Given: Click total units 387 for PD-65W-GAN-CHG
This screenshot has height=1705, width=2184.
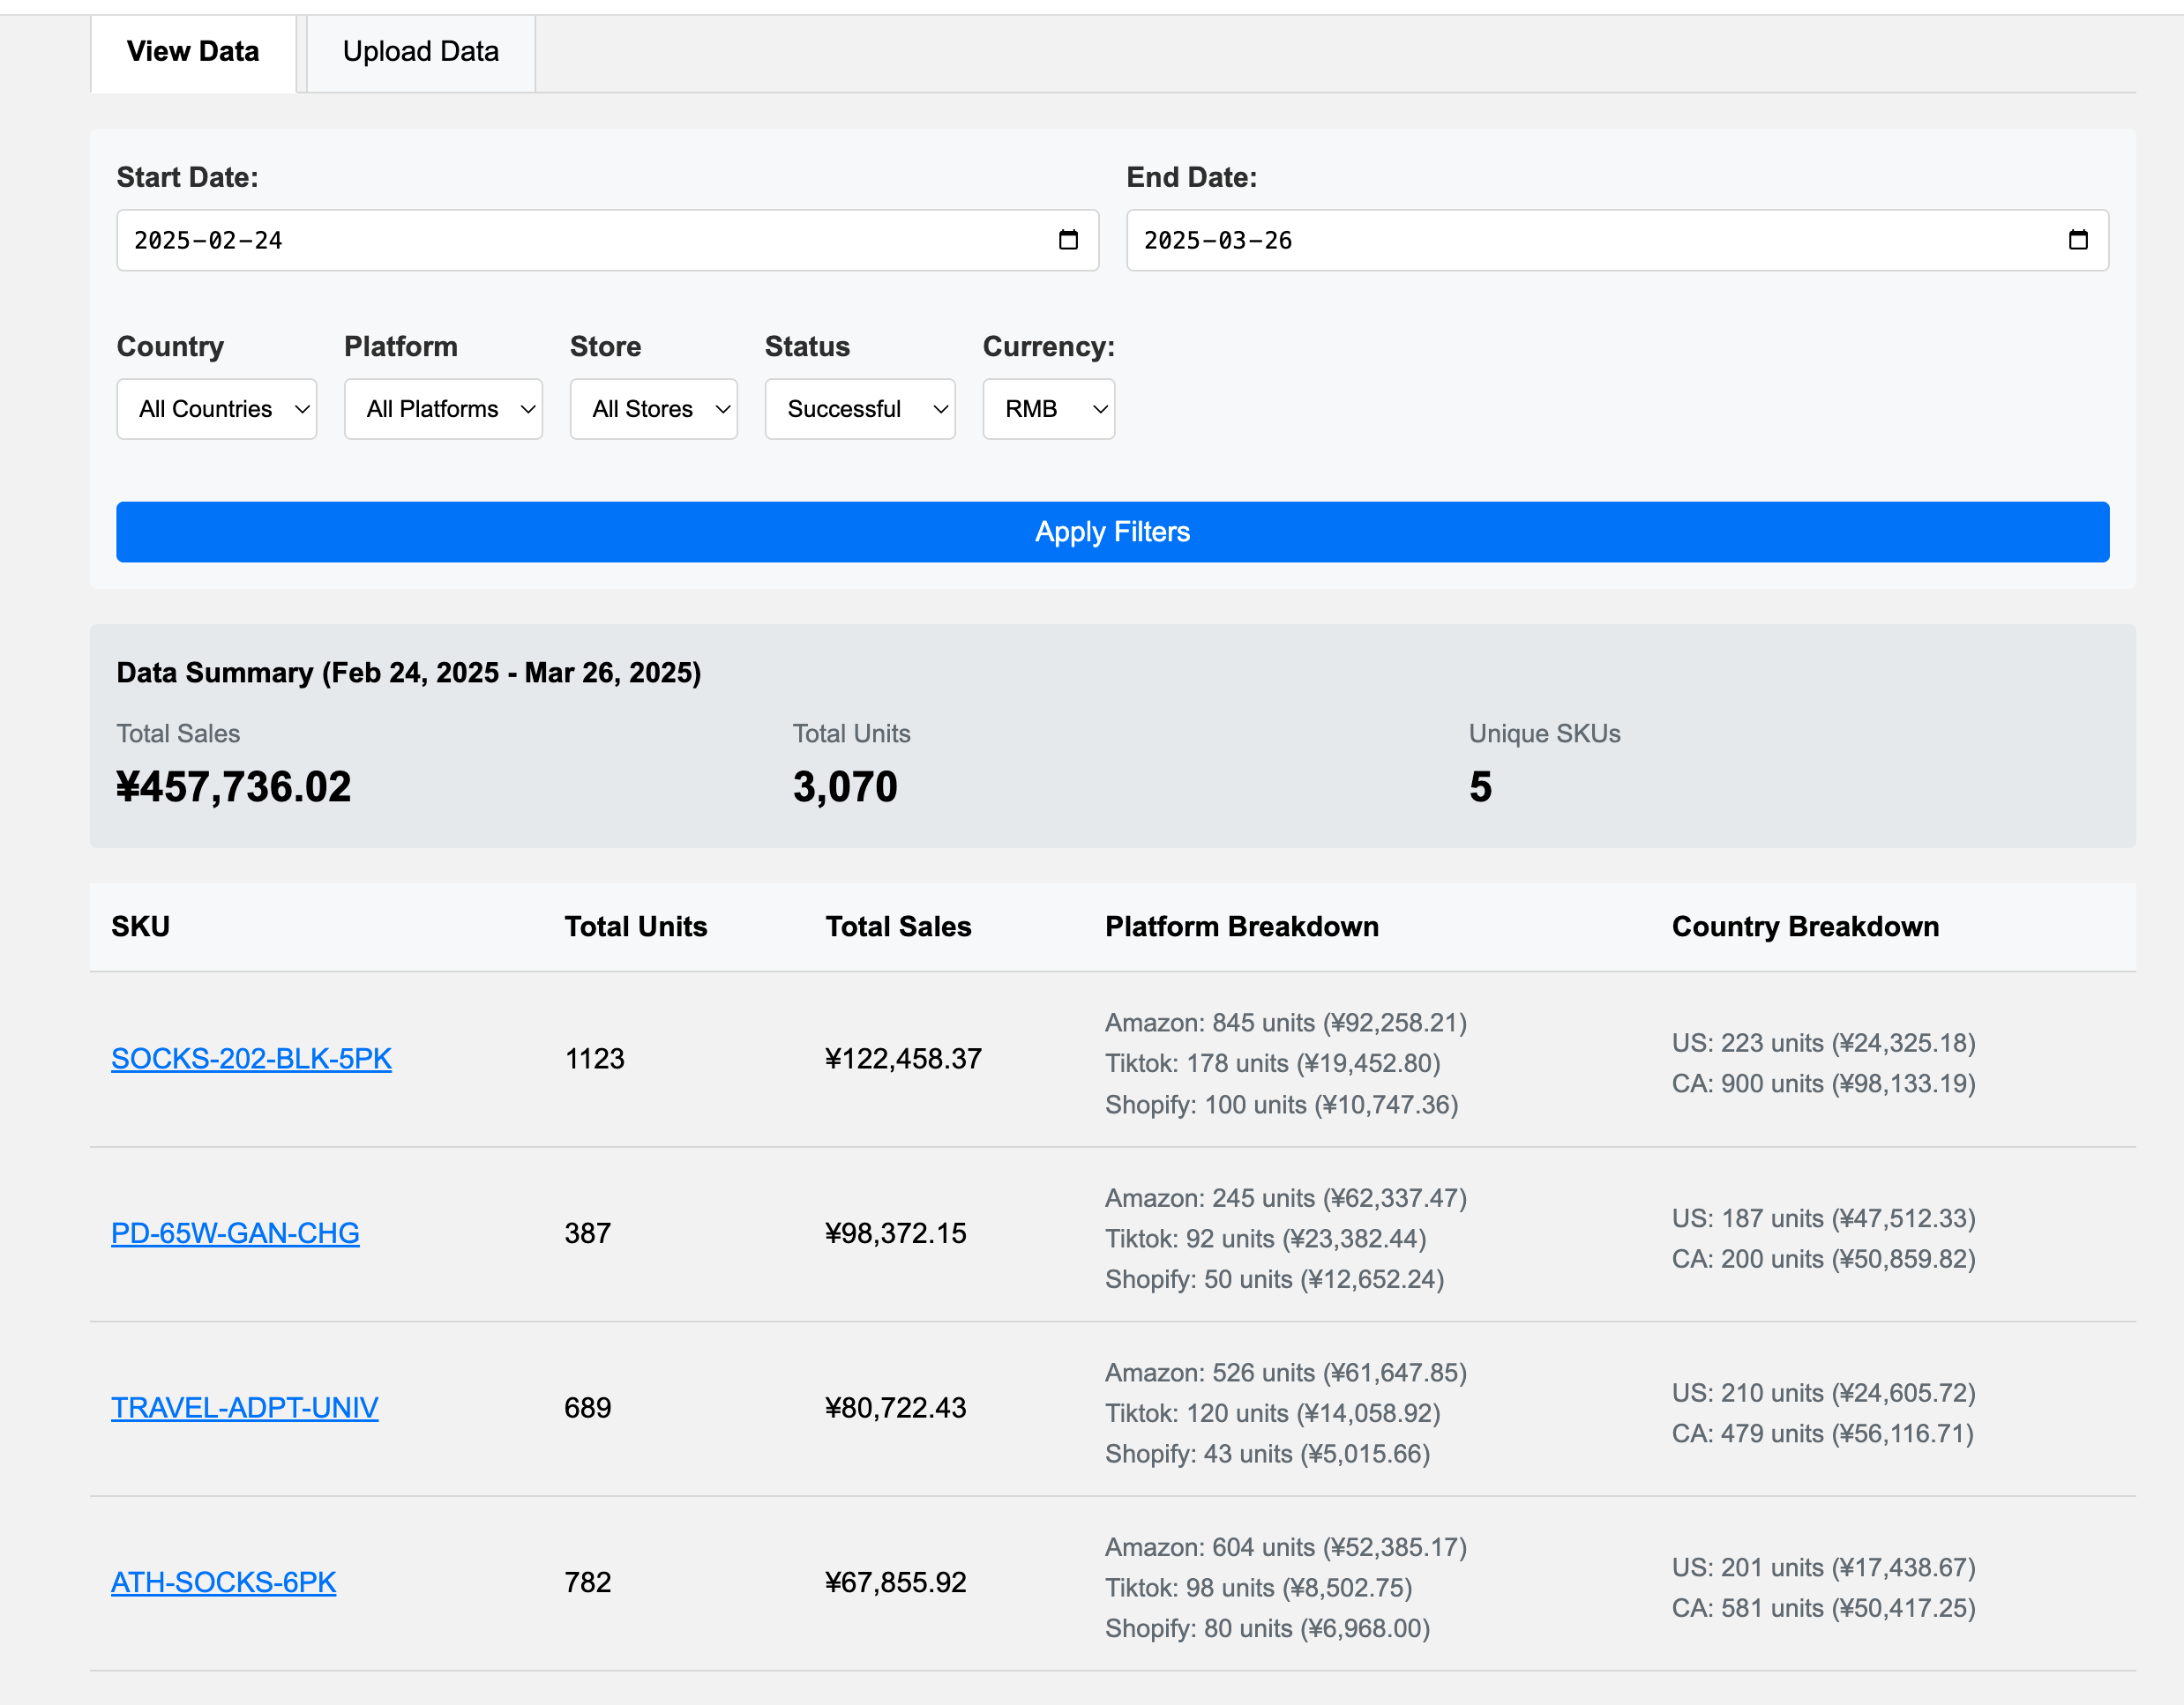Looking at the screenshot, I should (588, 1233).
